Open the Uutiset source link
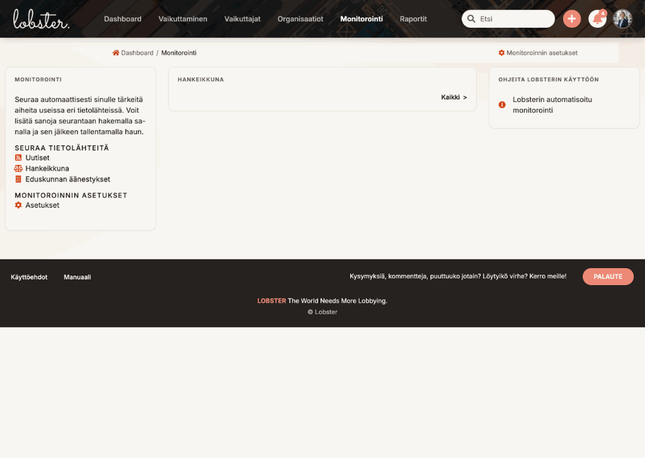The image size is (645, 458). [37, 158]
